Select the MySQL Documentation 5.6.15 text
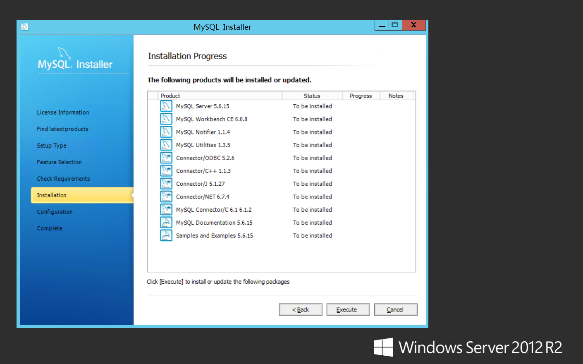This screenshot has height=364, width=583. 214,223
